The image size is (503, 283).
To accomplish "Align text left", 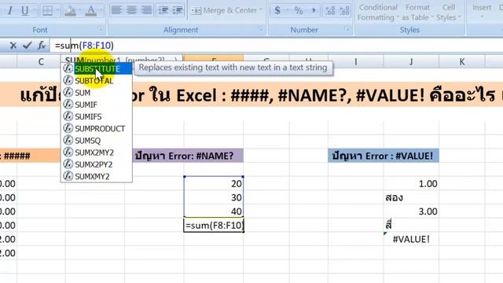I will (116, 10).
